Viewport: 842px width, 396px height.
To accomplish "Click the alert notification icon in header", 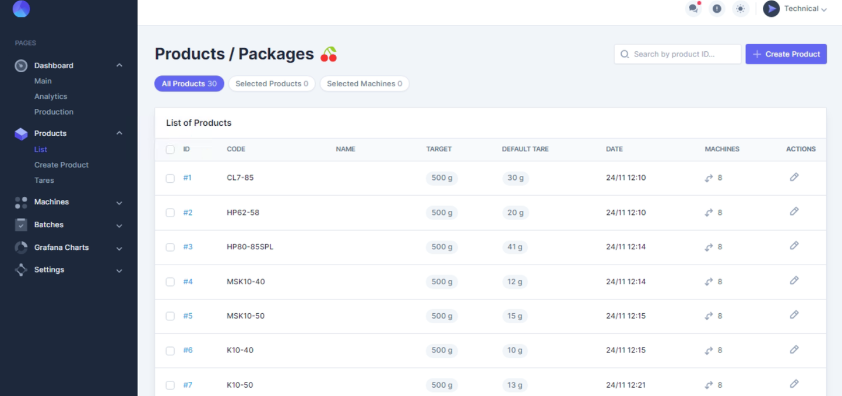I will pyautogui.click(x=717, y=9).
